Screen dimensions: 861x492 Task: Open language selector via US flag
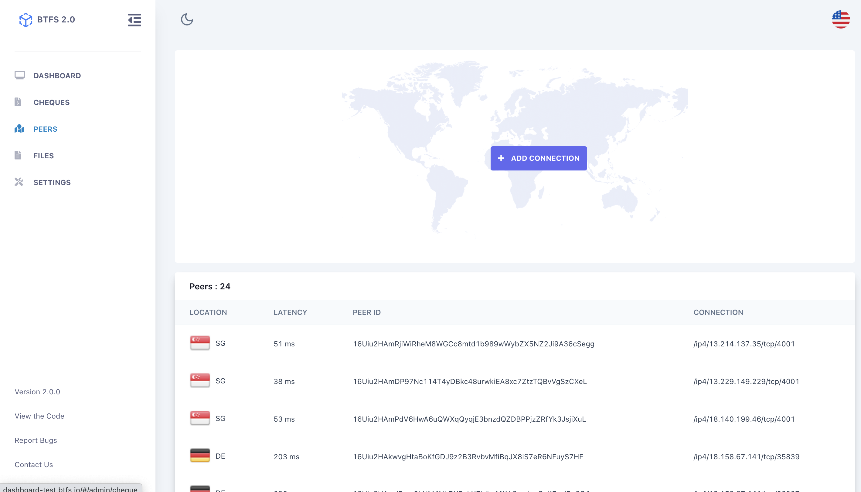840,20
